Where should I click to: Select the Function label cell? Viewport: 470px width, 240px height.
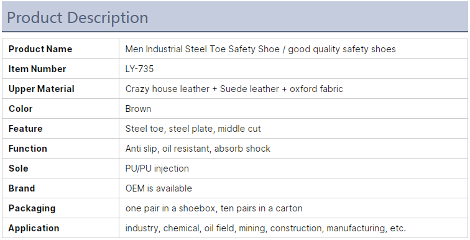pyautogui.click(x=60, y=149)
